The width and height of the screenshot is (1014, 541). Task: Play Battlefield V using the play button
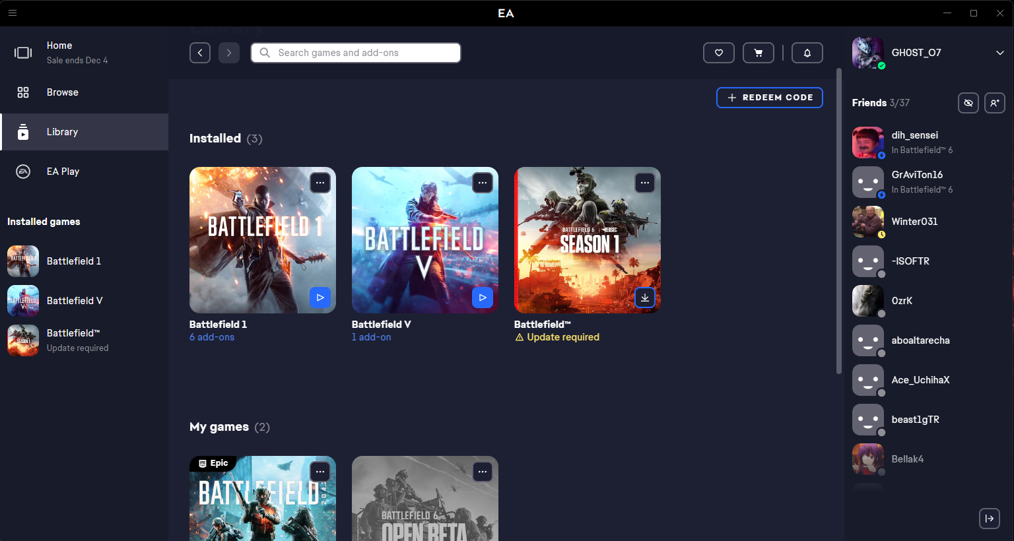(x=483, y=298)
